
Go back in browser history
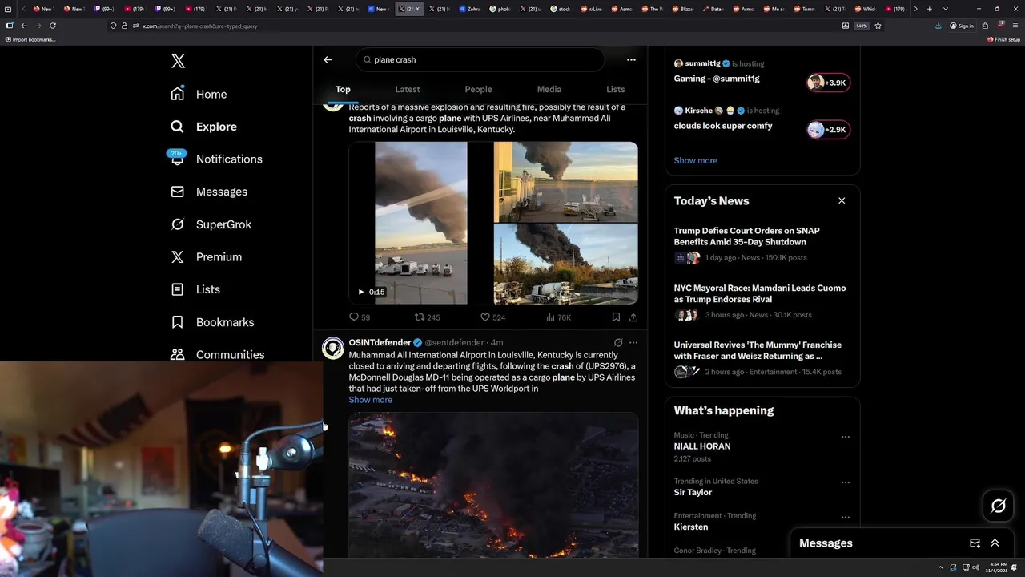click(24, 26)
